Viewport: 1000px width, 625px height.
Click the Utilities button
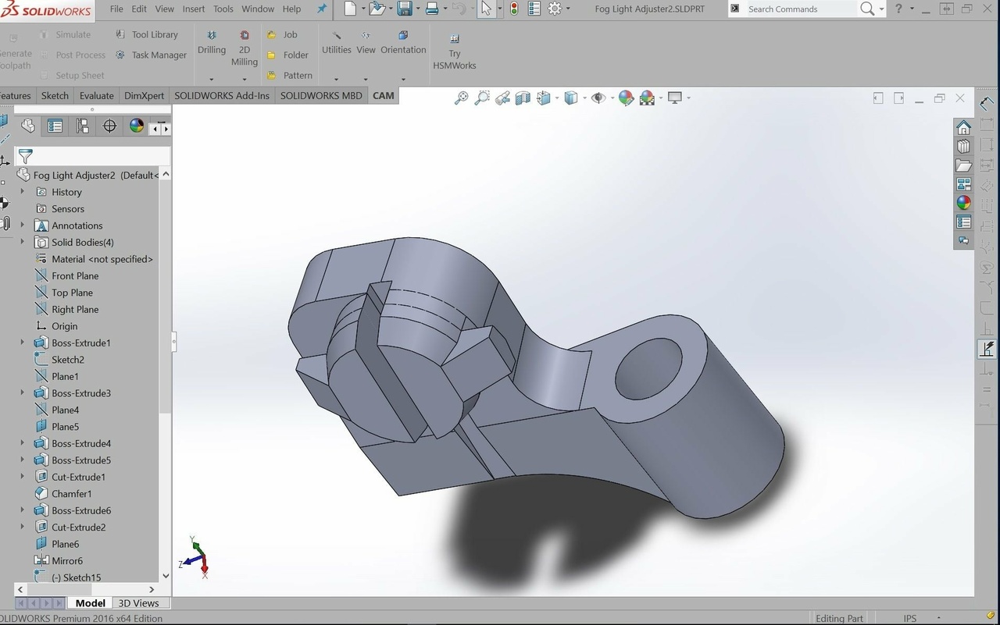(x=336, y=43)
